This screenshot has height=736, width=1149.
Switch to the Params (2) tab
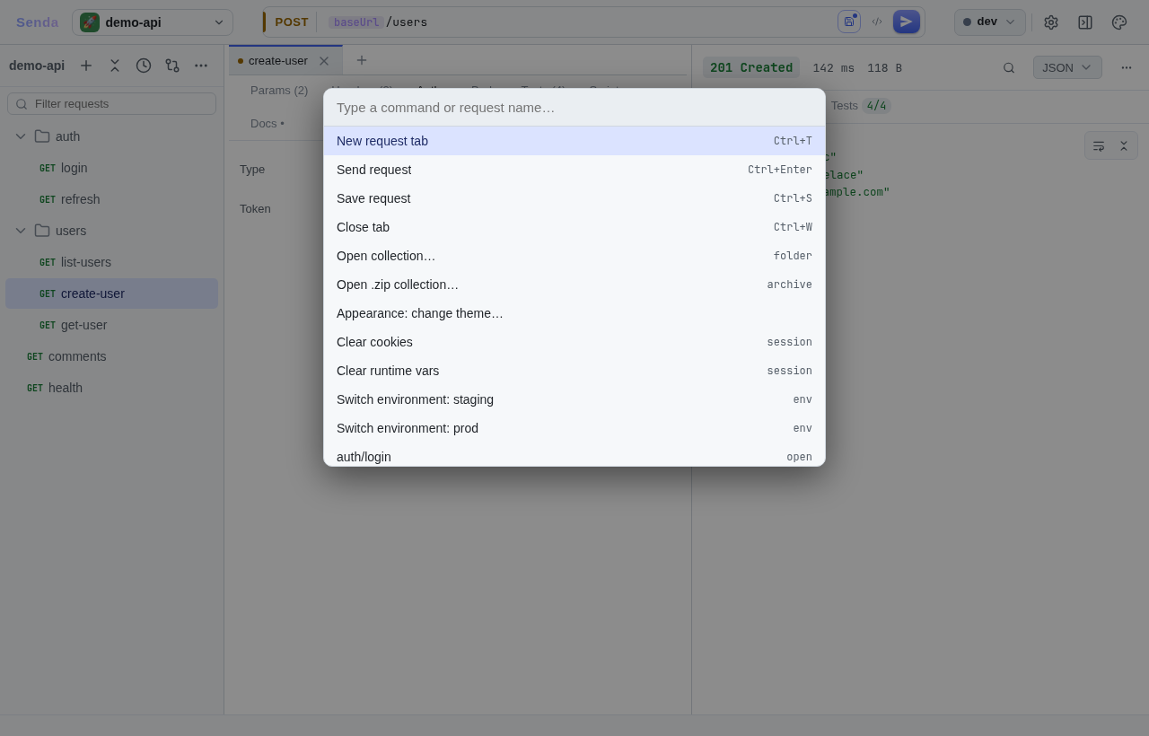coord(279,91)
